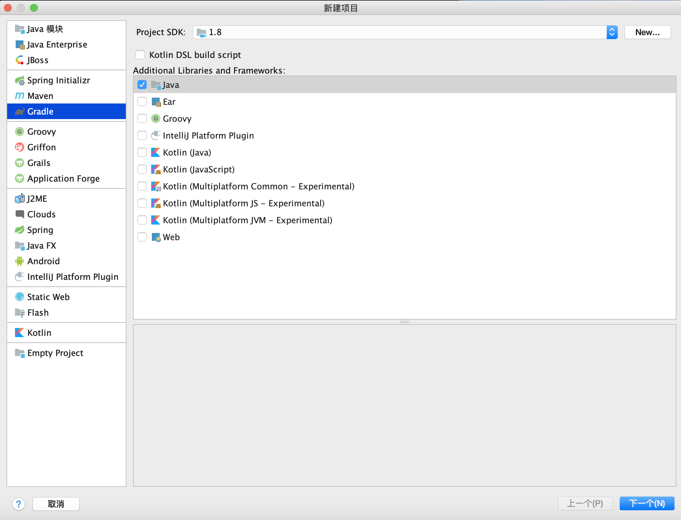681x520 pixels.
Task: Select Java Enterprise project type
Action: click(57, 45)
